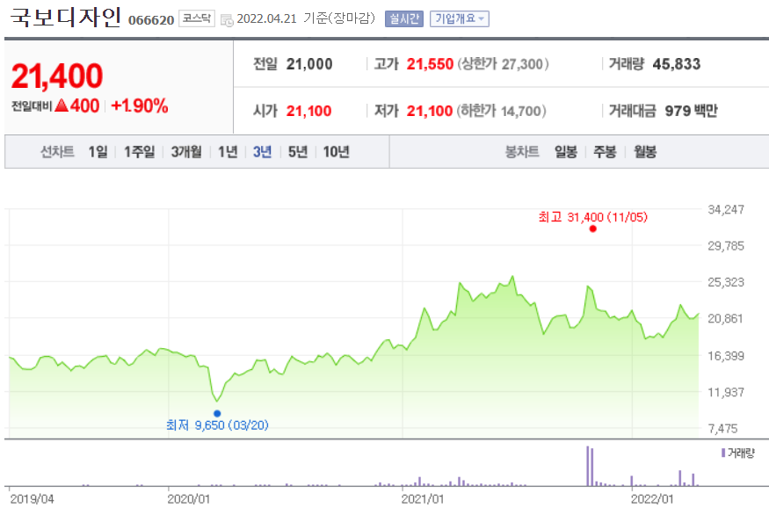
Task: Click the 선차트 label
Action: pyautogui.click(x=57, y=152)
